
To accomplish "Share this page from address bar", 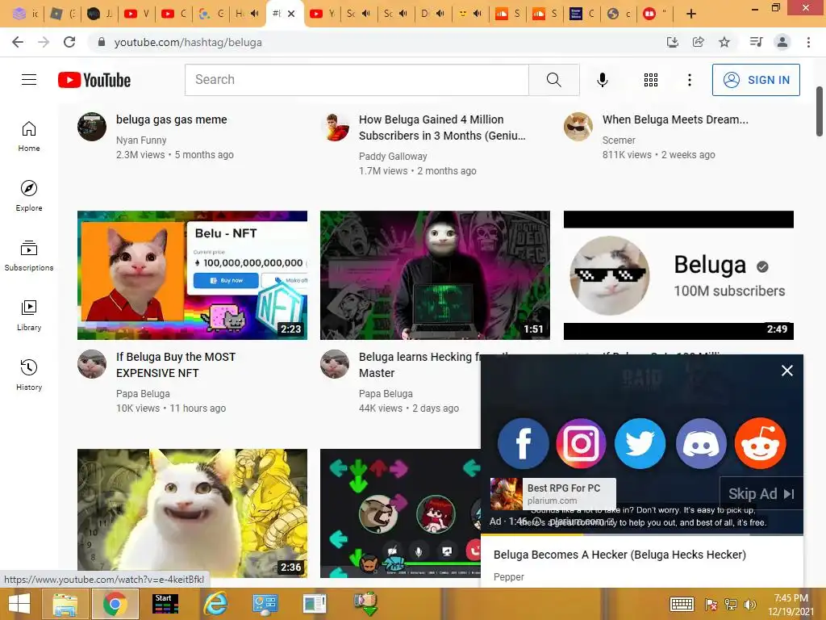I will (x=698, y=42).
